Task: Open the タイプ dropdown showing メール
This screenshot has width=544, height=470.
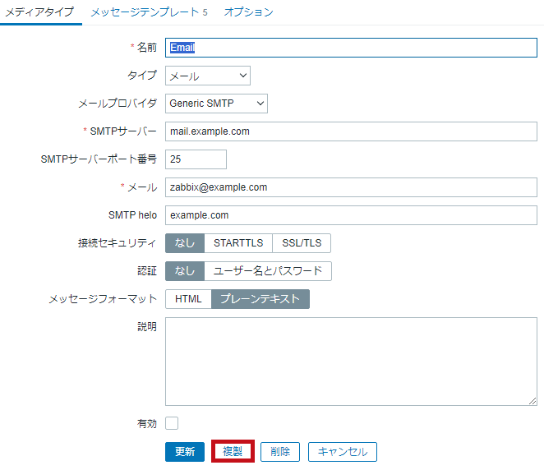Action: click(x=208, y=76)
